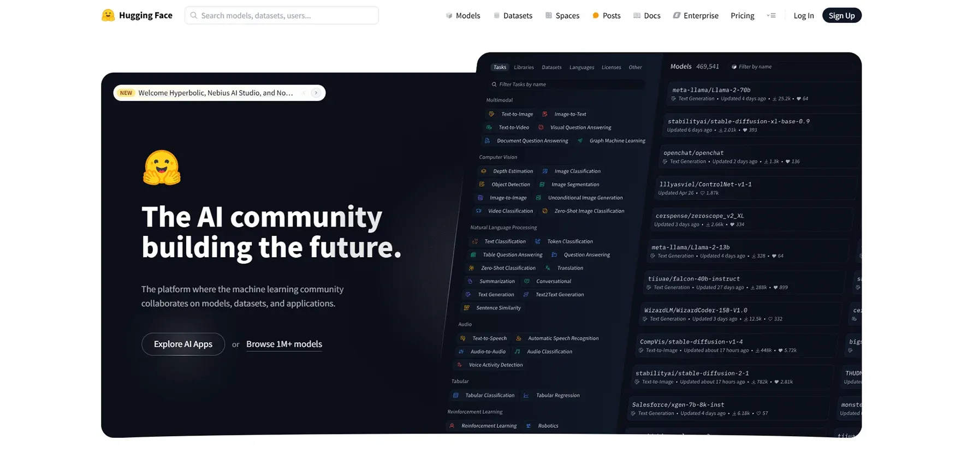Focus the Search models, datasets, users field
The width and height of the screenshot is (961, 458).
coord(282,15)
